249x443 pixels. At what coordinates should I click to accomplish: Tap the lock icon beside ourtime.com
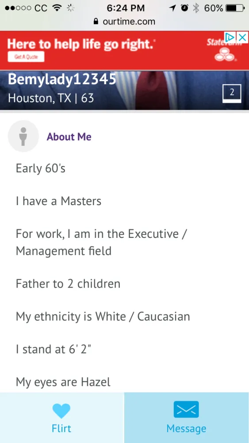[96, 21]
